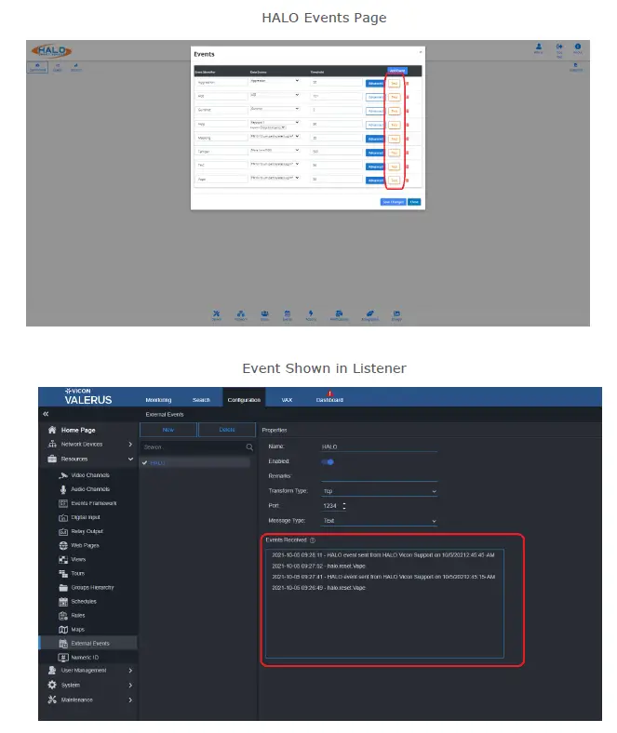Switch to the Monitoring tab
Viewport: 617px width, 733px height.
(158, 400)
